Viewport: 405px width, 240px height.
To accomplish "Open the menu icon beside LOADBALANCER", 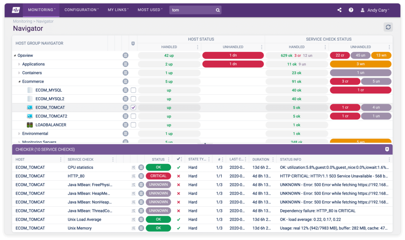I will click(x=125, y=125).
